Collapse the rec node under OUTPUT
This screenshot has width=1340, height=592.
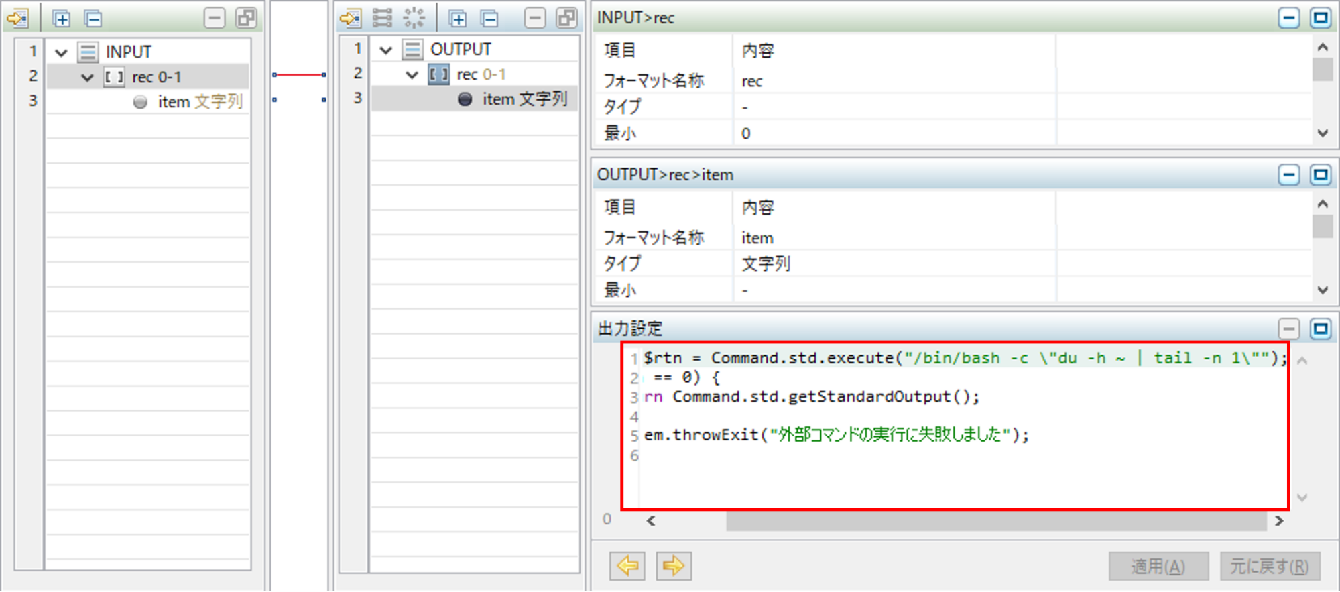pyautogui.click(x=412, y=75)
